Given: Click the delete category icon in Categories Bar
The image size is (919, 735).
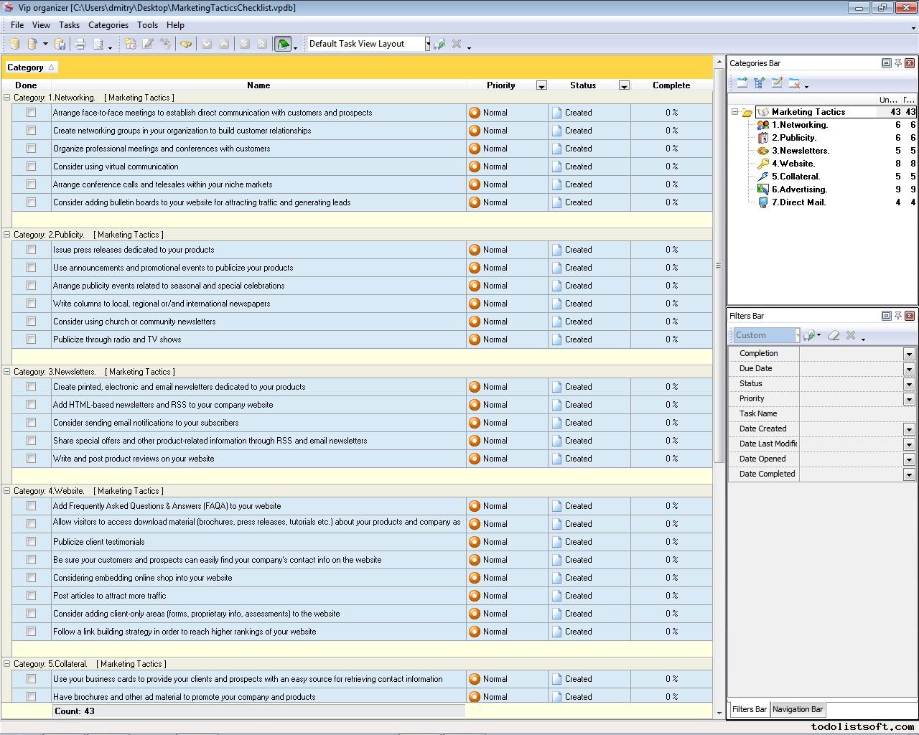Looking at the screenshot, I should [794, 83].
